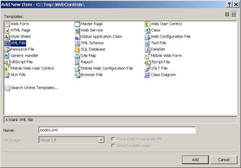Select the XSLT File template icon
241x168 pixels.
[147, 68]
